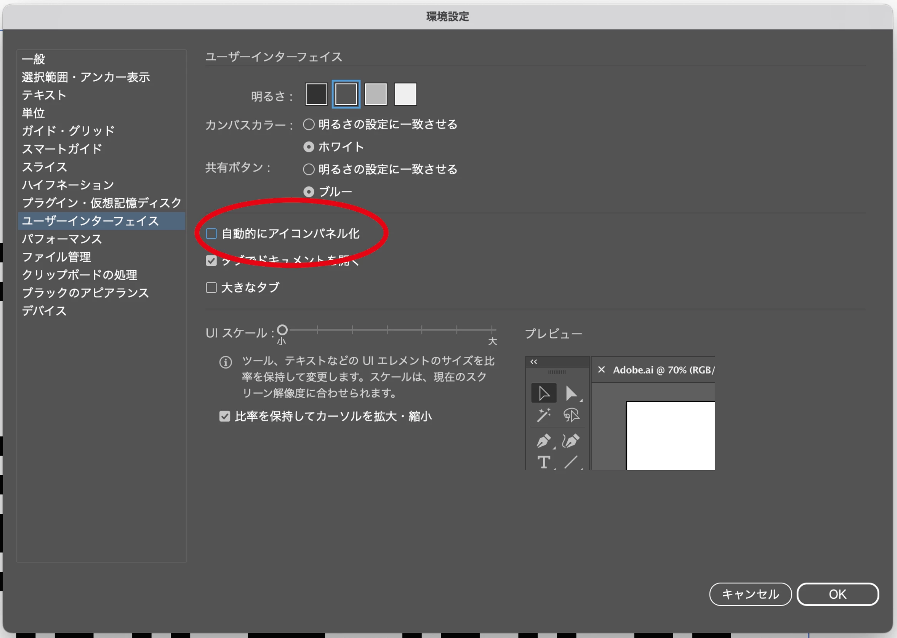The image size is (897, 638).
Task: Click the Direct Selection tool in preview
Action: coord(571,393)
